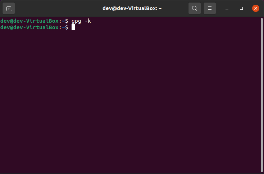Click the dollar sign on the first prompt
This screenshot has width=264, height=174.
click(67, 21)
